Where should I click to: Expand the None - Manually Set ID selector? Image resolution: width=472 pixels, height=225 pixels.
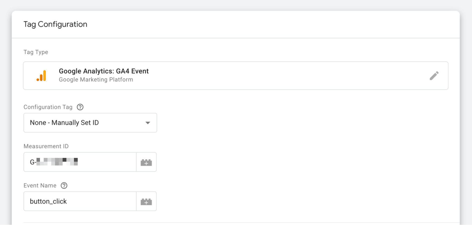(x=90, y=123)
